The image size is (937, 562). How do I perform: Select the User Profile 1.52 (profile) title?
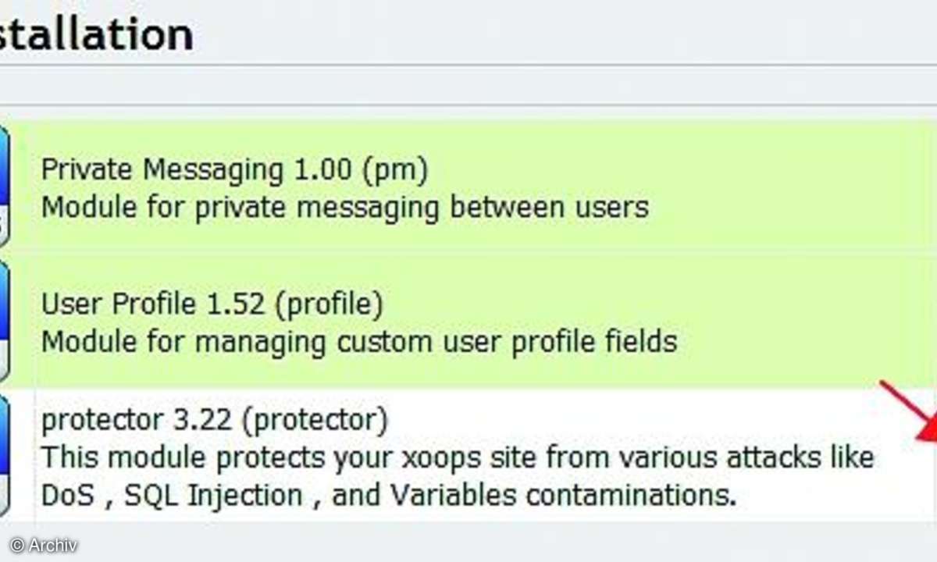tap(212, 304)
